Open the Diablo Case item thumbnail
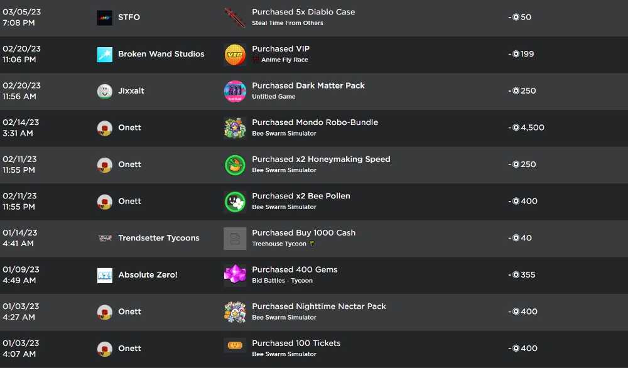Viewport: 628px width, 368px height. coord(235,18)
